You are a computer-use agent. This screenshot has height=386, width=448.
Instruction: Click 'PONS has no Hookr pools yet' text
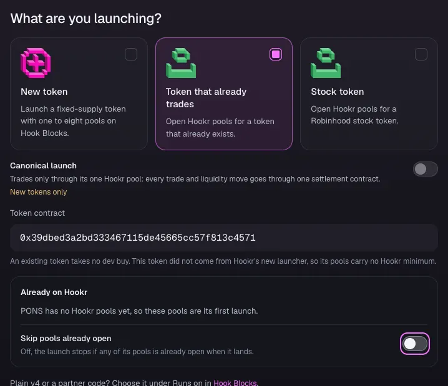[139, 311]
